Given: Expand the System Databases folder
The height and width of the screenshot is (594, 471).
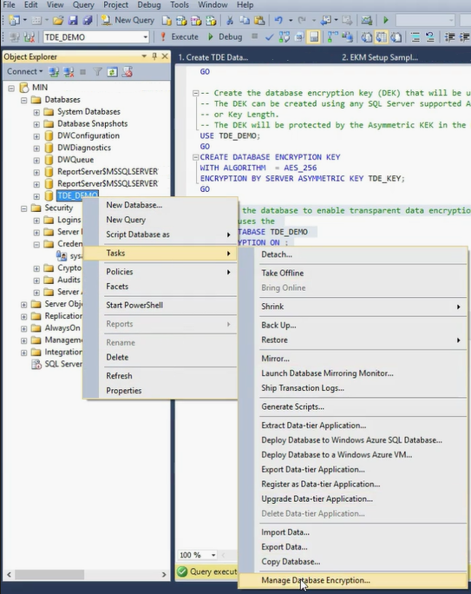Looking at the screenshot, I should pyautogui.click(x=36, y=112).
